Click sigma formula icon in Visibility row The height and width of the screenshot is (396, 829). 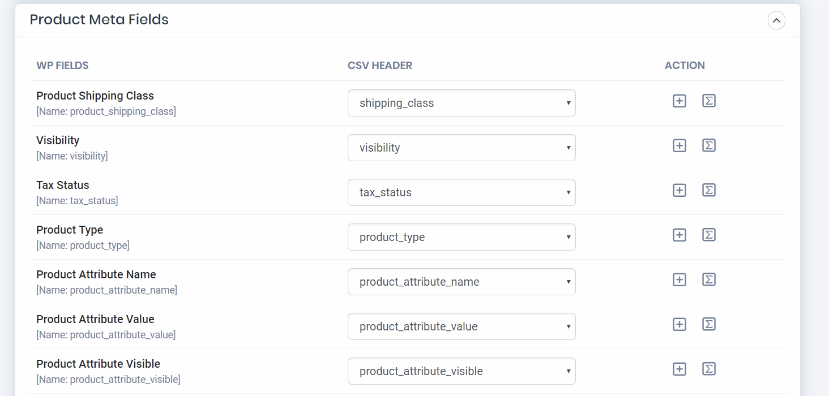(709, 145)
